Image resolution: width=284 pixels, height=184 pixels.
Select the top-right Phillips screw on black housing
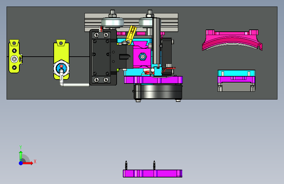click(106, 35)
